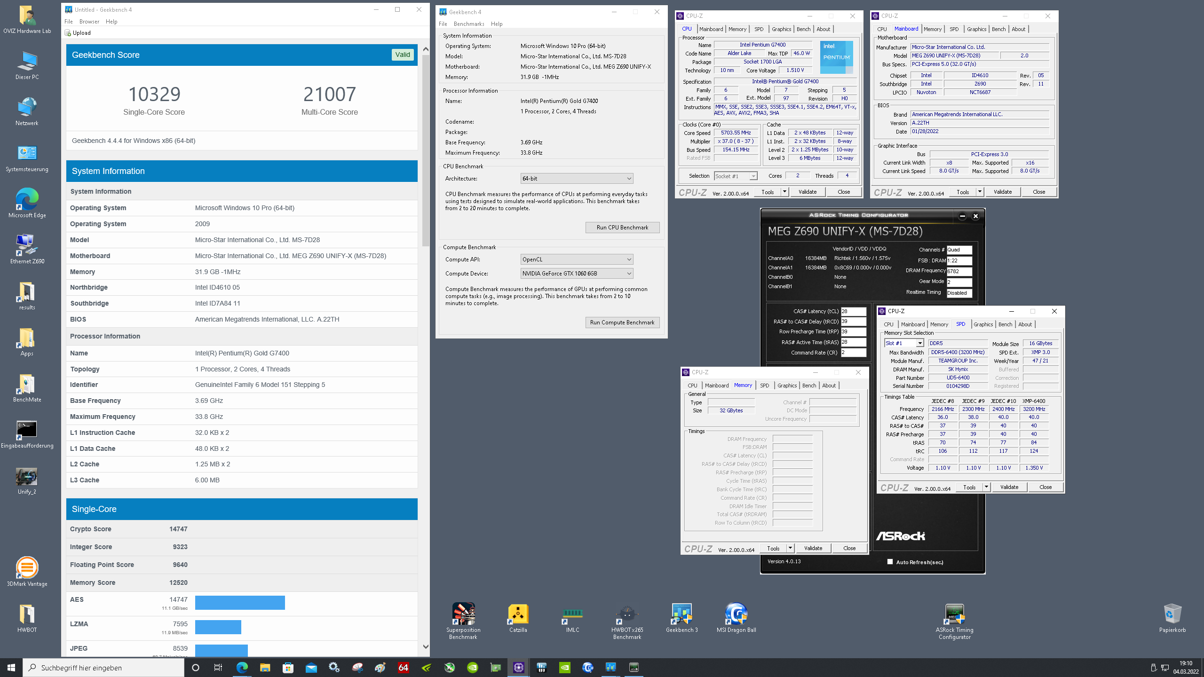Switch to Bench tab in CPU-Z CPU window
Viewport: 1204px width, 677px height.
[x=803, y=29]
